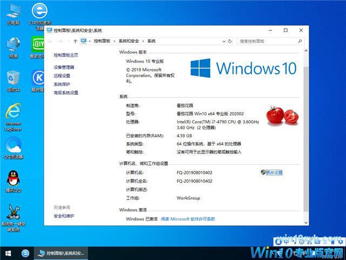Screen dimensions: 346x260
Task: Click the Windows Start button
Action: point(8,253)
